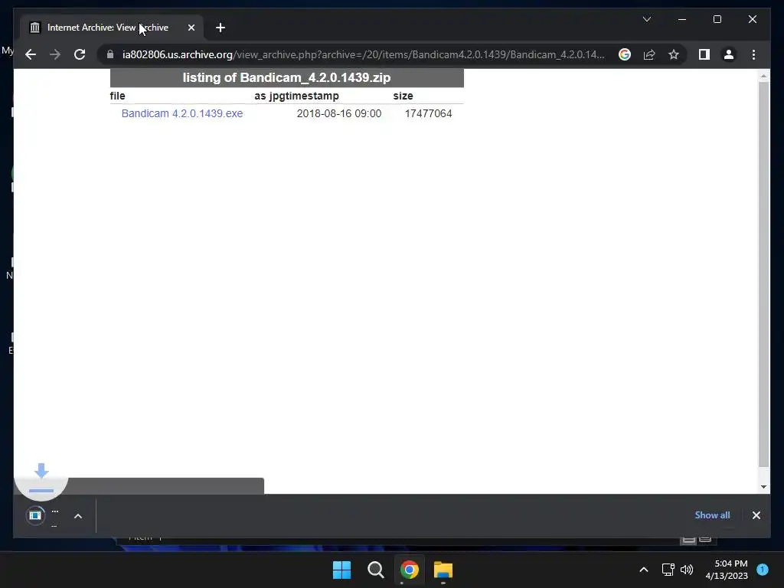Screen dimensions: 784x588
Task: Select the Internet Archive: View Archive tab
Action: point(113,28)
